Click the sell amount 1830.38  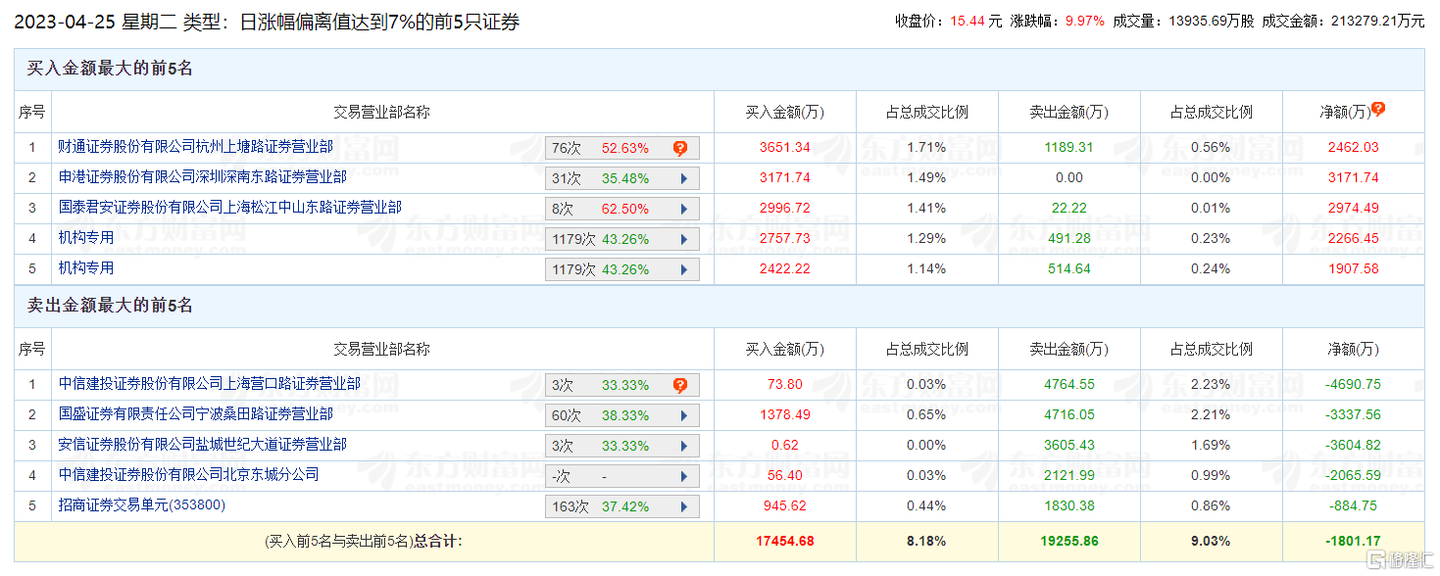[1068, 506]
